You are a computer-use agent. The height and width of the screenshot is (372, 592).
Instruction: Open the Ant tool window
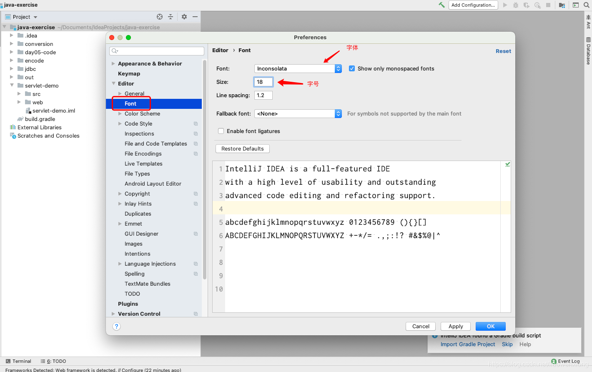coord(588,22)
